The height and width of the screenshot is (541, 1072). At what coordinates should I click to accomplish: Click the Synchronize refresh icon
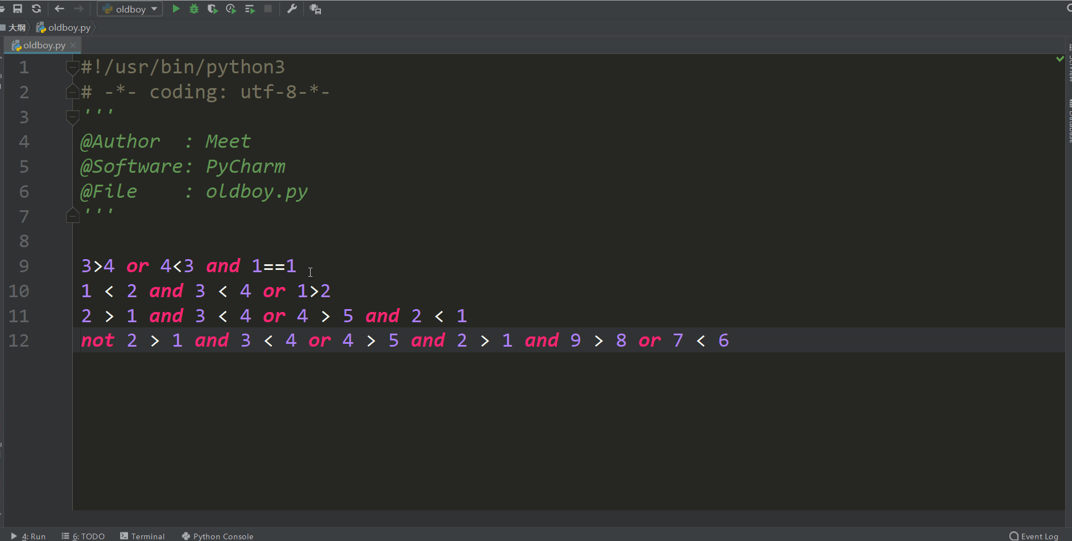point(36,9)
